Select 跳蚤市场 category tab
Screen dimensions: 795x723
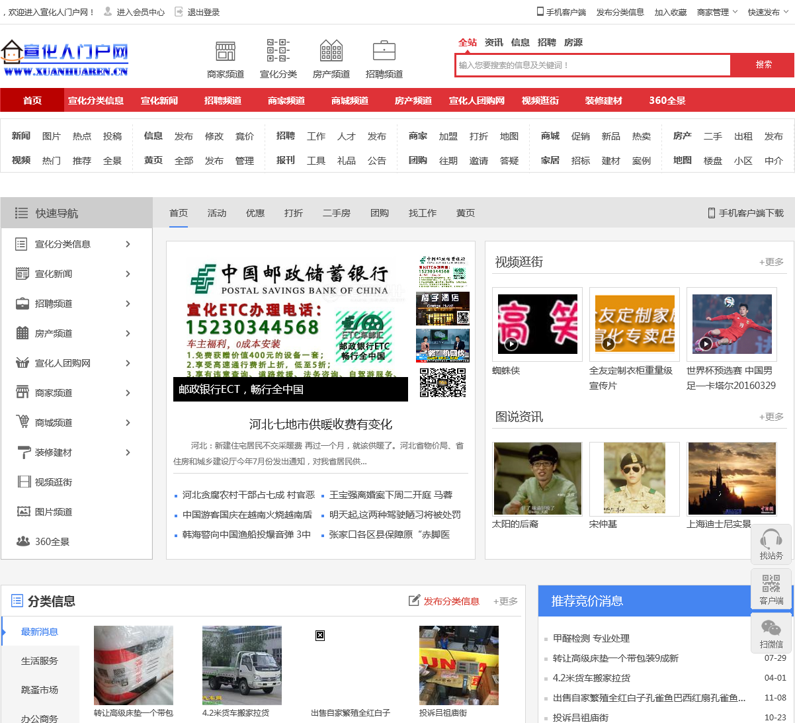point(40,690)
